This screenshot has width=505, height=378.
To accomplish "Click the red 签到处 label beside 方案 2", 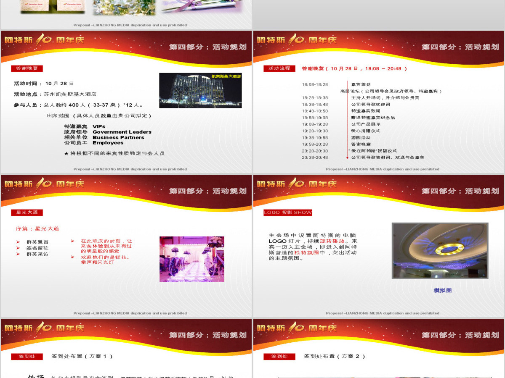I will tap(279, 357).
